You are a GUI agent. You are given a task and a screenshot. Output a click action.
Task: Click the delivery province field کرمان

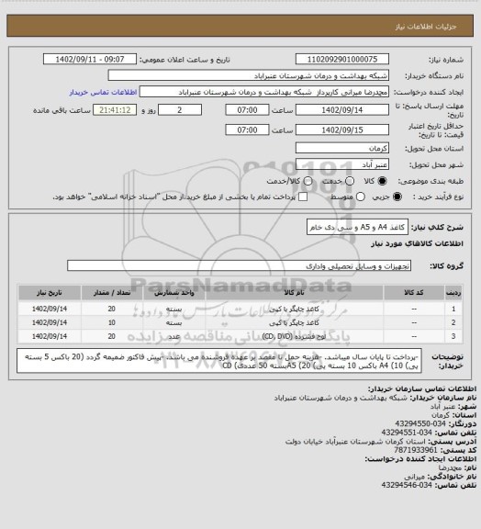pos(342,148)
